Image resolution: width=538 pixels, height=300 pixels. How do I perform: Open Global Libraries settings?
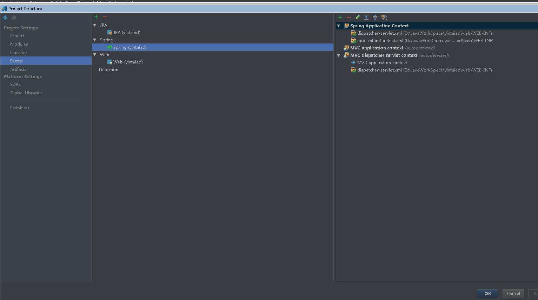(x=26, y=93)
